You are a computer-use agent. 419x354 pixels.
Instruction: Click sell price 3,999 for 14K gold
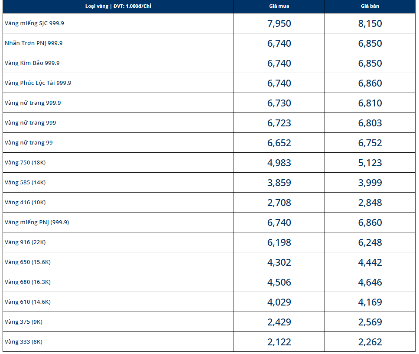pyautogui.click(x=370, y=183)
